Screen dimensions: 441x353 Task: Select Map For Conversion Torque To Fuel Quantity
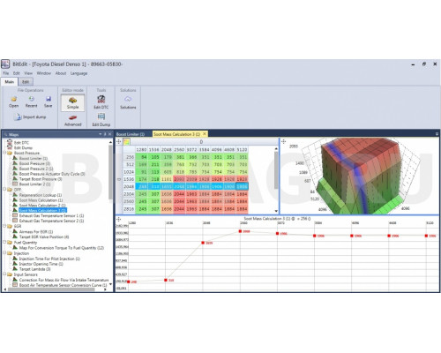click(x=62, y=248)
